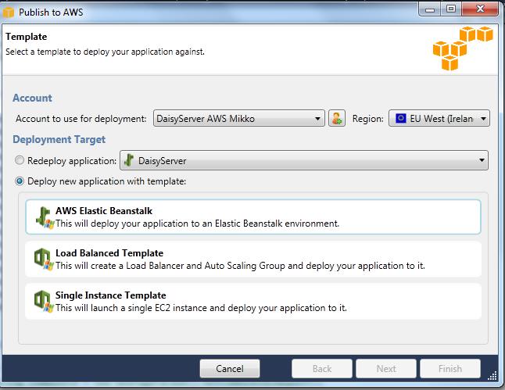Click the Finish button

pyautogui.click(x=450, y=368)
